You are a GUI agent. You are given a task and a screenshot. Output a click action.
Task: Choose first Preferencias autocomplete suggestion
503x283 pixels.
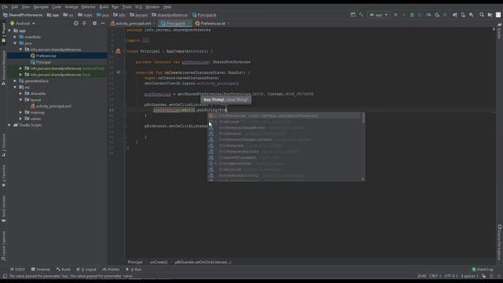[x=285, y=116]
